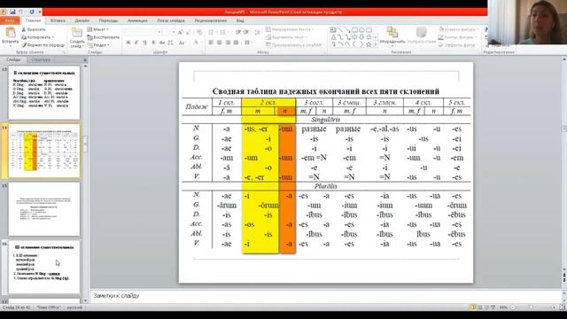Click the increase font size icon
The image size is (567, 319).
coord(180,33)
